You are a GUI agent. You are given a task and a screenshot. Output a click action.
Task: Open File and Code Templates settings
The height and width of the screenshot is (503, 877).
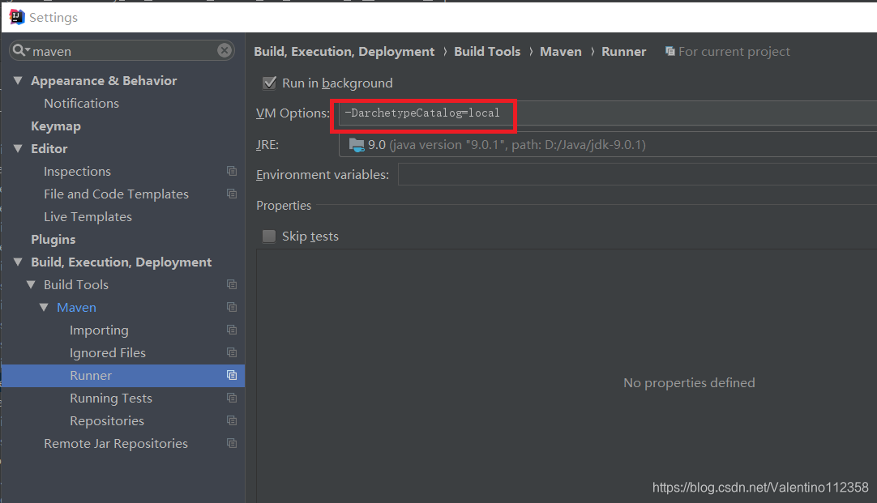click(x=117, y=194)
